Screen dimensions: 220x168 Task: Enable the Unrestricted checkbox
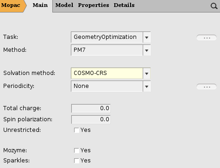(76, 130)
